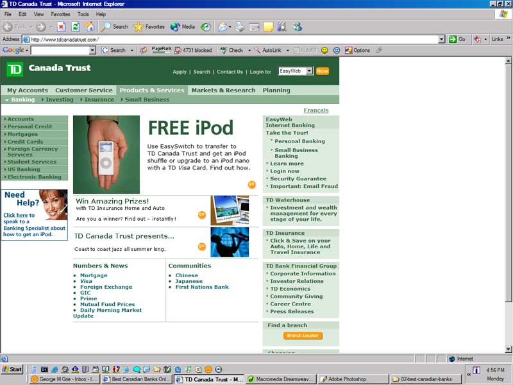Open the EasyWeb login dropdown

308,71
